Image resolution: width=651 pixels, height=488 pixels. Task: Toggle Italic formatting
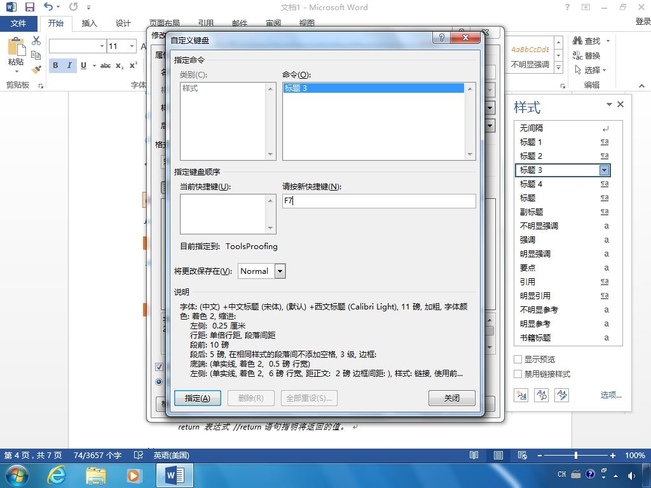coord(69,65)
